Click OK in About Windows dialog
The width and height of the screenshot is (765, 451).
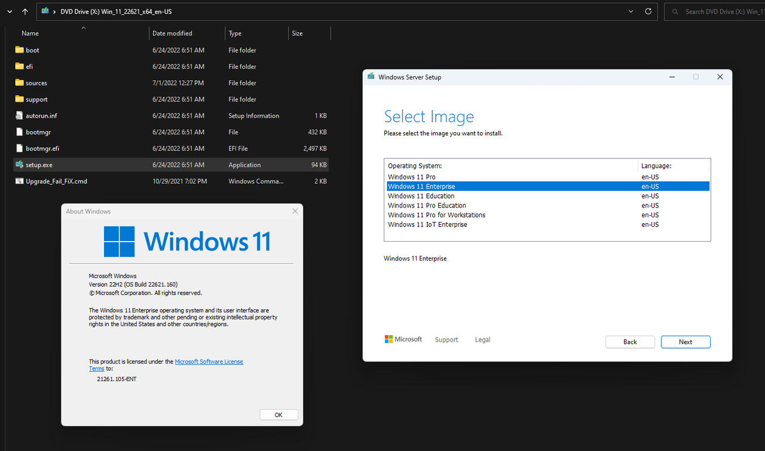point(279,415)
